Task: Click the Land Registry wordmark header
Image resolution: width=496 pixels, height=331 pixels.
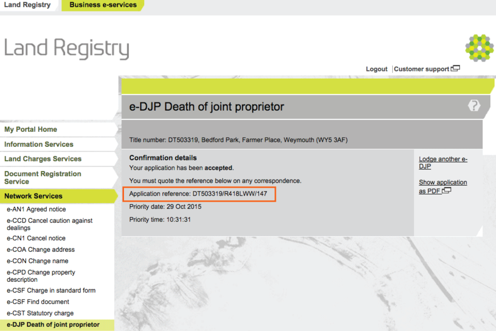Action: click(67, 49)
